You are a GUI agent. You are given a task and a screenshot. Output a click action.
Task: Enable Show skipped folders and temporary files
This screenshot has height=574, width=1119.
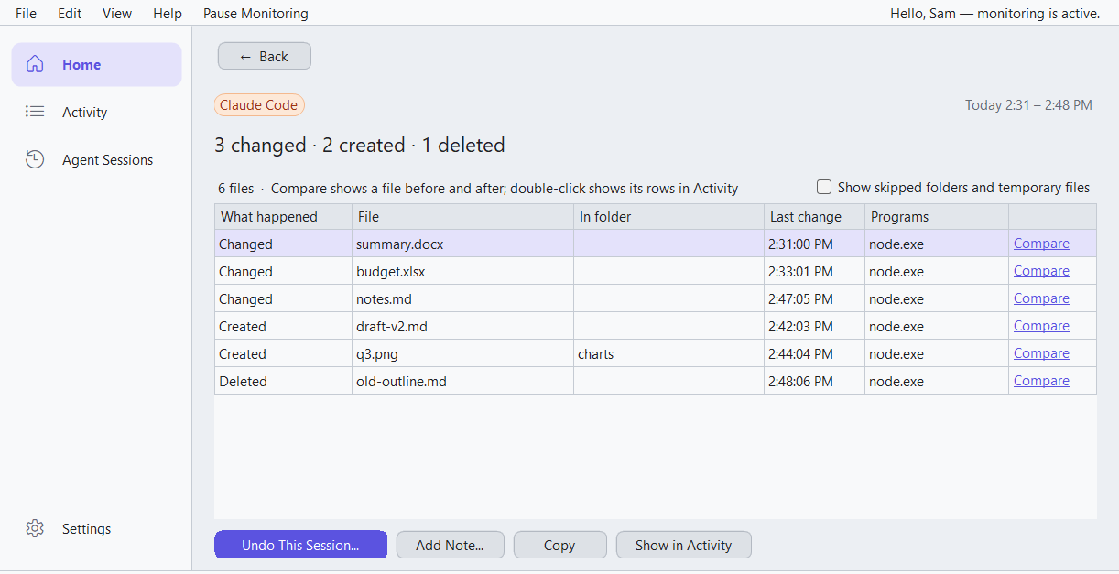click(x=824, y=187)
